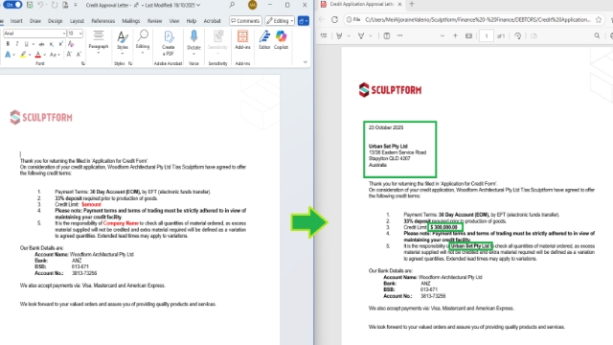Undo the last action in Word
The height and width of the screenshot is (345, 613).
[x=40, y=5]
